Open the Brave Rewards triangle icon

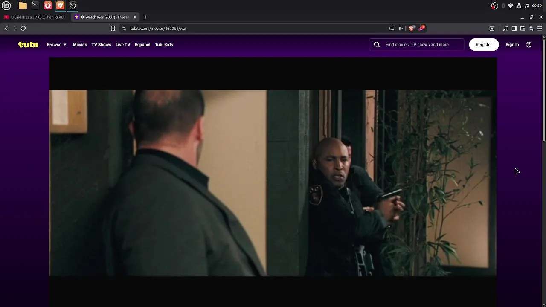421,28
